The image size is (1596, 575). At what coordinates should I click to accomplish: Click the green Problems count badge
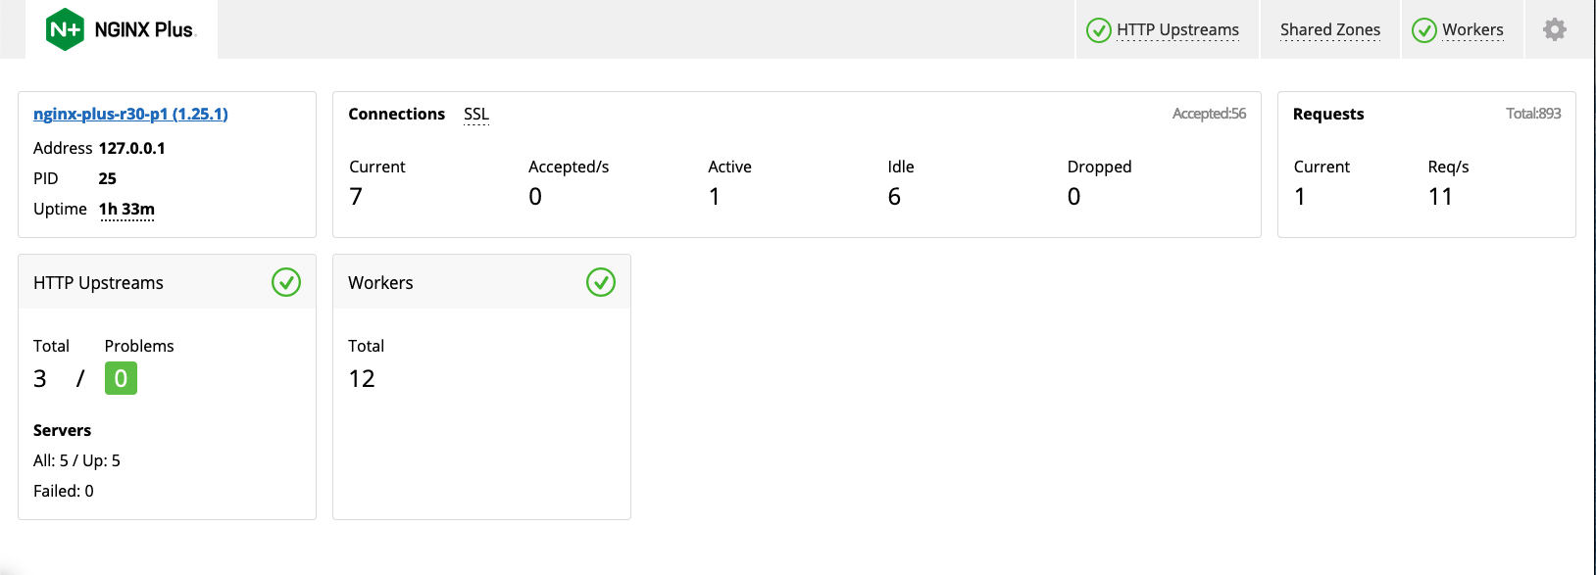[x=121, y=378]
